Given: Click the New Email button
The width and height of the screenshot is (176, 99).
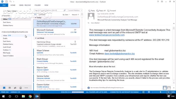Looking at the screenshot, I should 10,11.
